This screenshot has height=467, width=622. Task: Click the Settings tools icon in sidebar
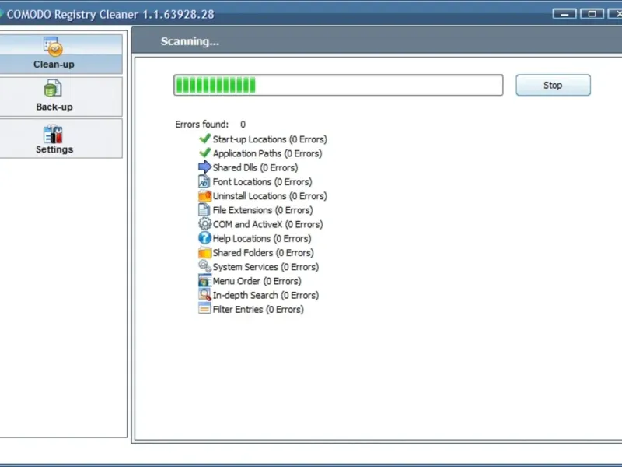coord(53,134)
